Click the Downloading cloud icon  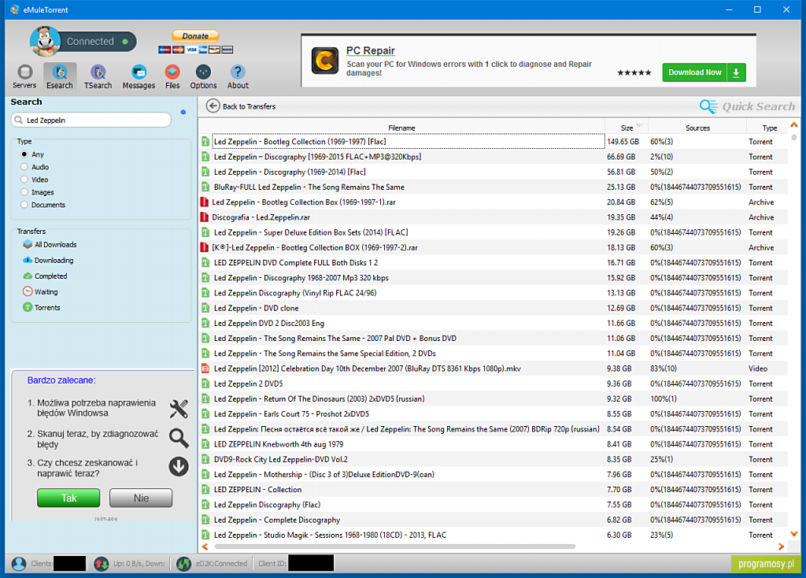click(28, 260)
